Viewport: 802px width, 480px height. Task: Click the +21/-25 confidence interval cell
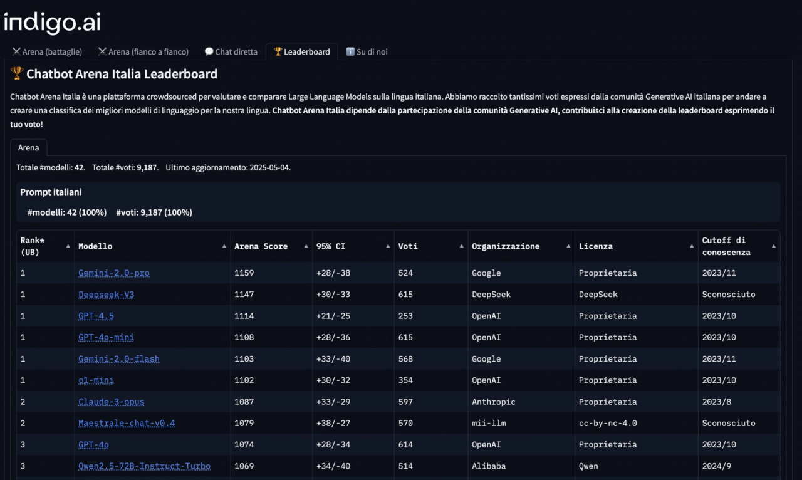(x=353, y=316)
